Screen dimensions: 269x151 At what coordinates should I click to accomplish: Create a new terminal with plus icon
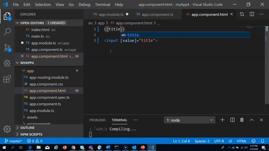(x=222, y=120)
